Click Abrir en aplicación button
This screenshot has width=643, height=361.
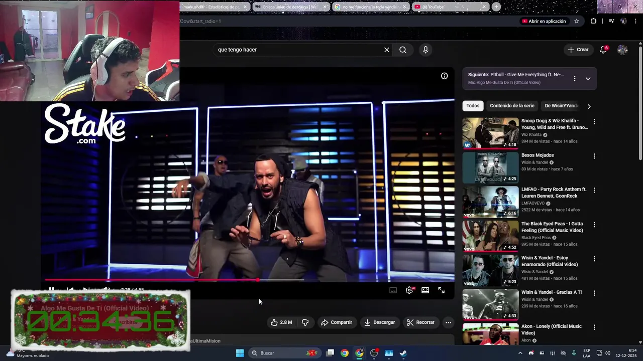(x=544, y=21)
